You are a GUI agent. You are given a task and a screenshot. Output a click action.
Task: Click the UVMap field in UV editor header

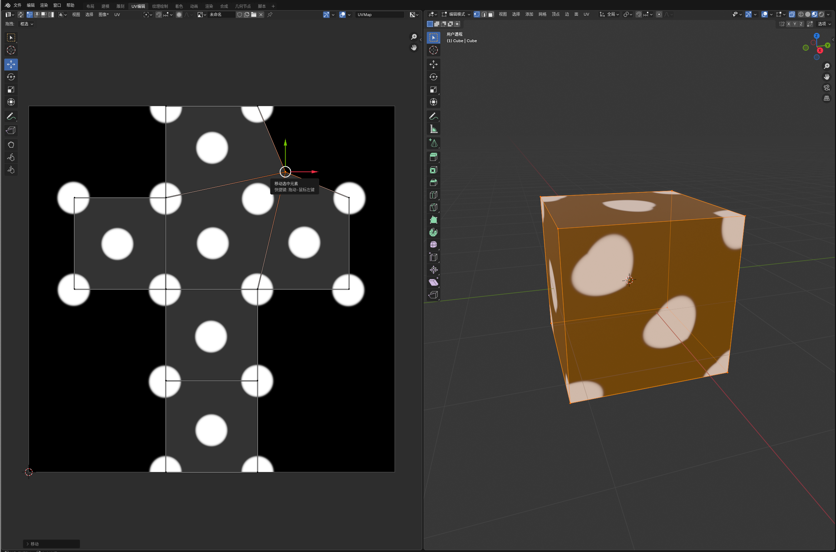379,15
